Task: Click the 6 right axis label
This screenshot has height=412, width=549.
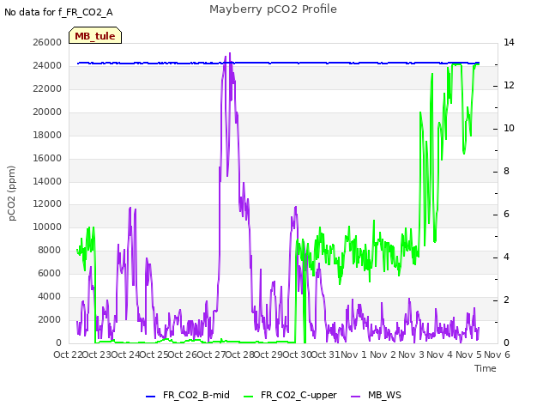Action: (506, 214)
